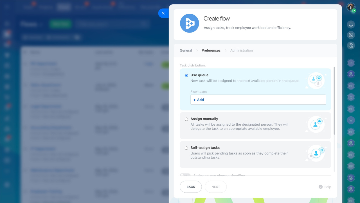Open user profile avatar at top right

click(351, 7)
